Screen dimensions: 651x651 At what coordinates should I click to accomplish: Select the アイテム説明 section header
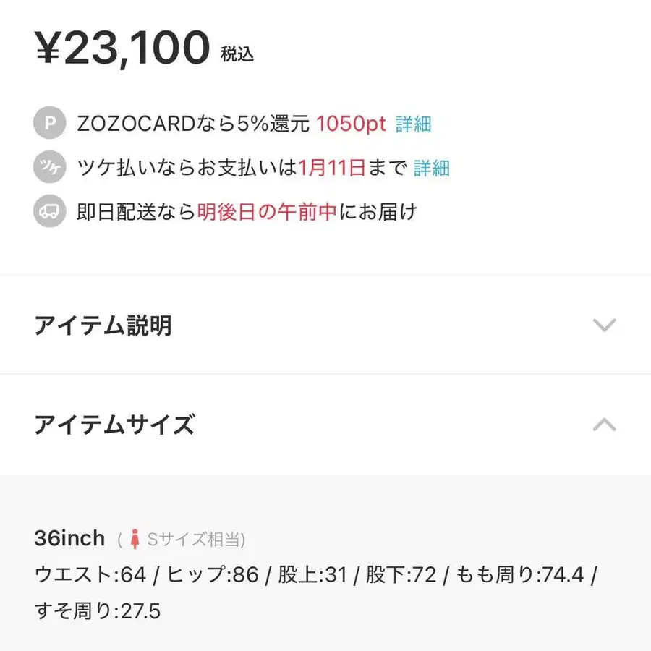pos(103,325)
